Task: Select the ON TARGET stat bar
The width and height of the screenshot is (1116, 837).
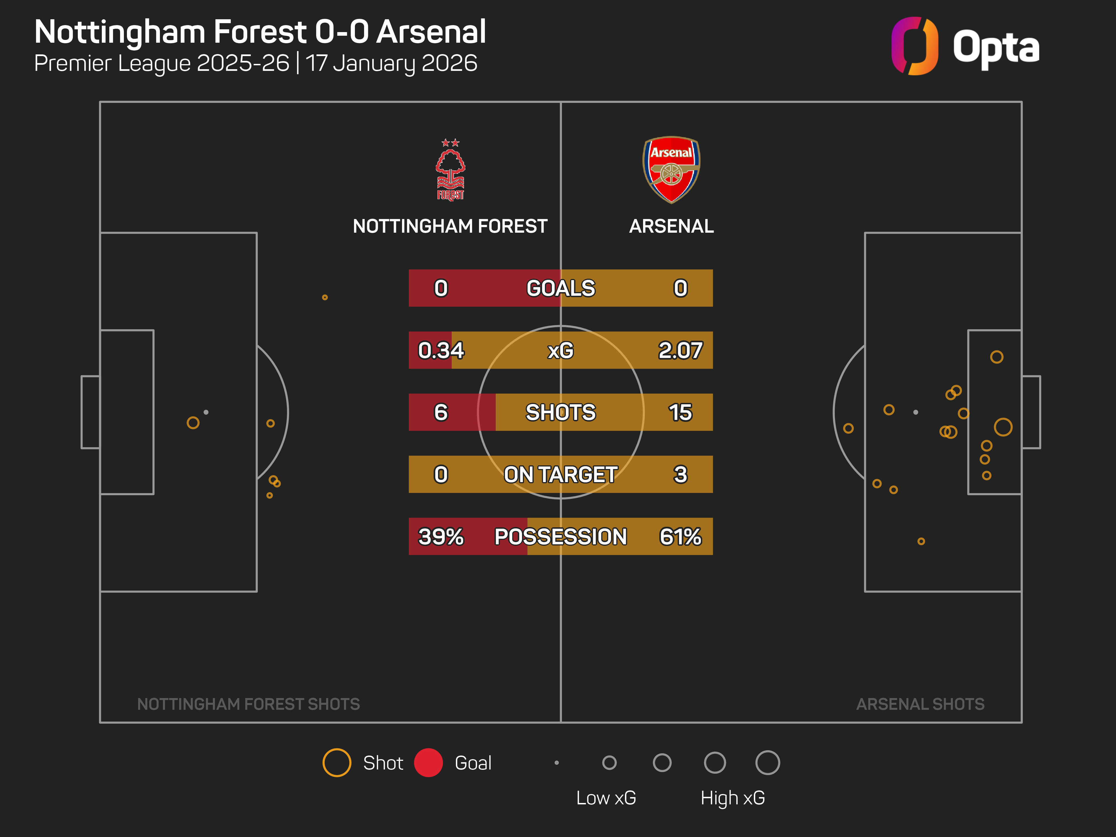Action: tap(561, 474)
